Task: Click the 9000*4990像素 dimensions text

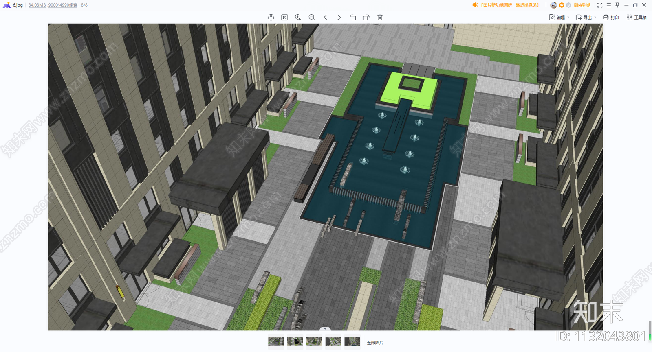Action: tap(63, 5)
